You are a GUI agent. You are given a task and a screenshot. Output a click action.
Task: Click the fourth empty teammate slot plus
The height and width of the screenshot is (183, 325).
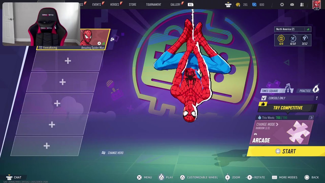click(52, 125)
